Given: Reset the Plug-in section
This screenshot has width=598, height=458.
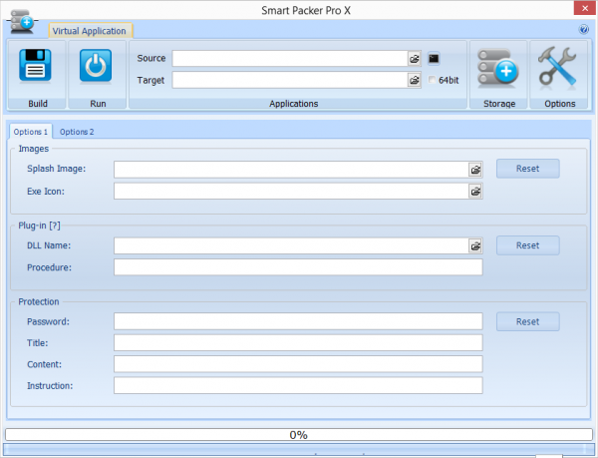Looking at the screenshot, I should click(x=528, y=245).
